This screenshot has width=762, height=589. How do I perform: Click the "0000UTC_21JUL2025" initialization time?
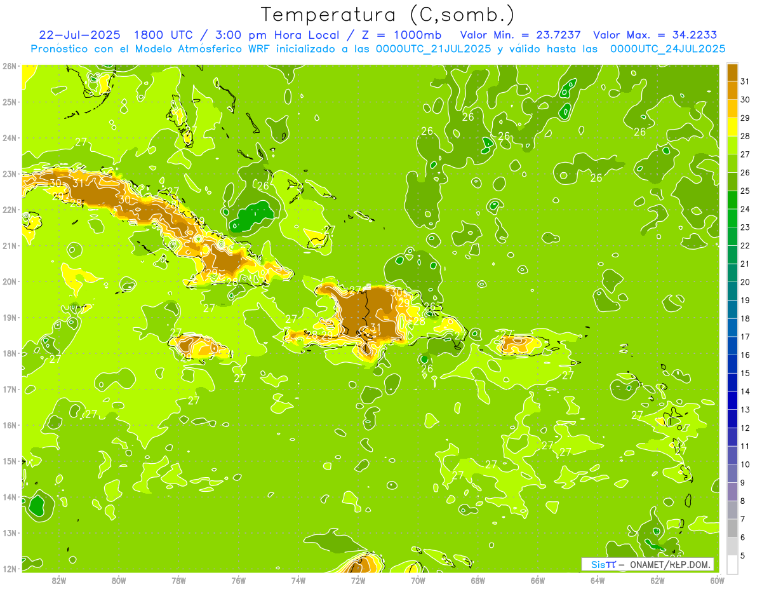(x=434, y=48)
